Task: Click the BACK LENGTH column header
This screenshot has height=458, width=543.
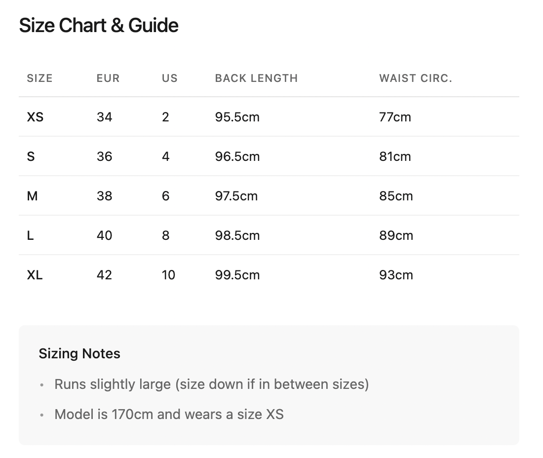Action: pyautogui.click(x=256, y=78)
